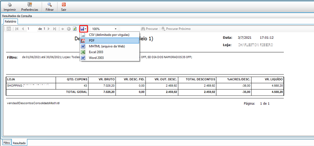Switch to the Filtro bottom tab

coord(7,143)
